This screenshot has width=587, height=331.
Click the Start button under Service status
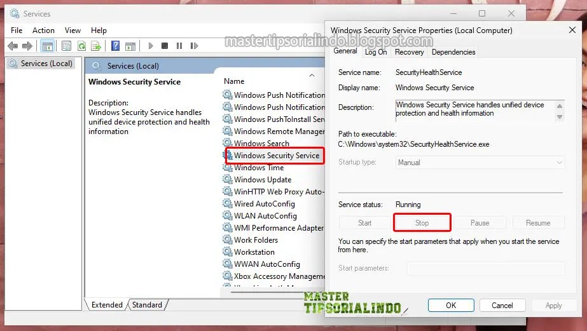pos(364,223)
